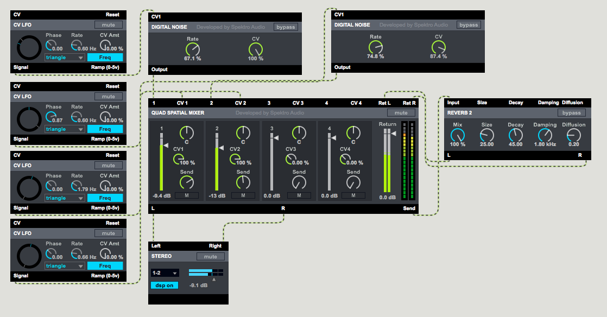Click channel 2 pan knob in mixer
Viewport: 607px width, 317px height.
pos(243,133)
